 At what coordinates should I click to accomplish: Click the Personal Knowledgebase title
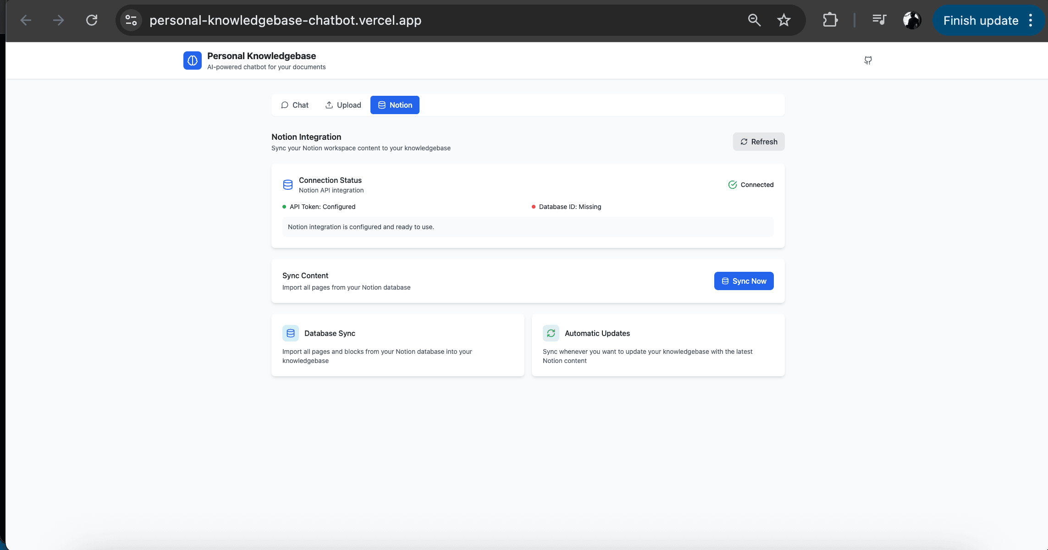tap(261, 56)
